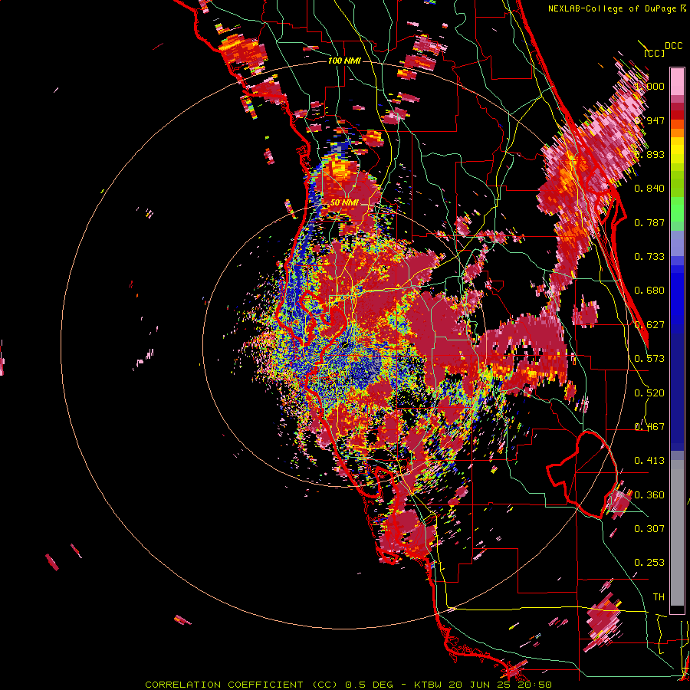Pick the 0.733 scale value

[649, 257]
